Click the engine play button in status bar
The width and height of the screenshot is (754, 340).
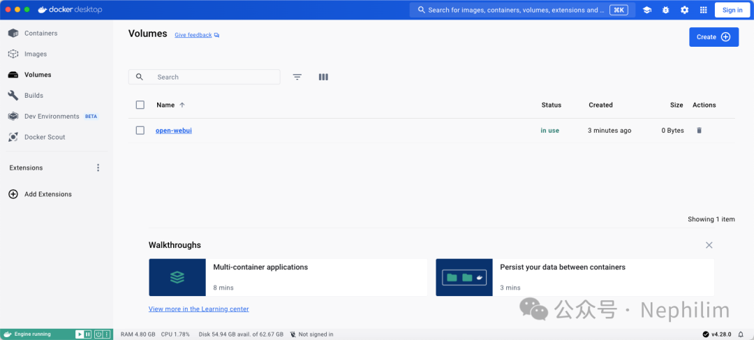click(x=80, y=334)
